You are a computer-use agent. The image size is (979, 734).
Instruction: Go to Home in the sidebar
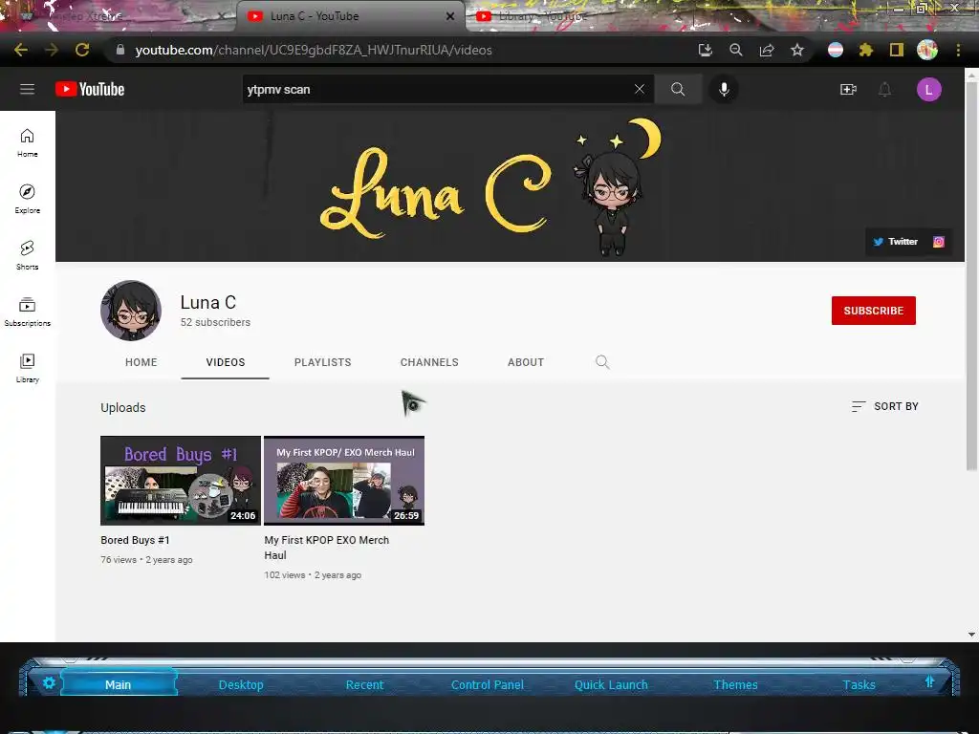(28, 142)
